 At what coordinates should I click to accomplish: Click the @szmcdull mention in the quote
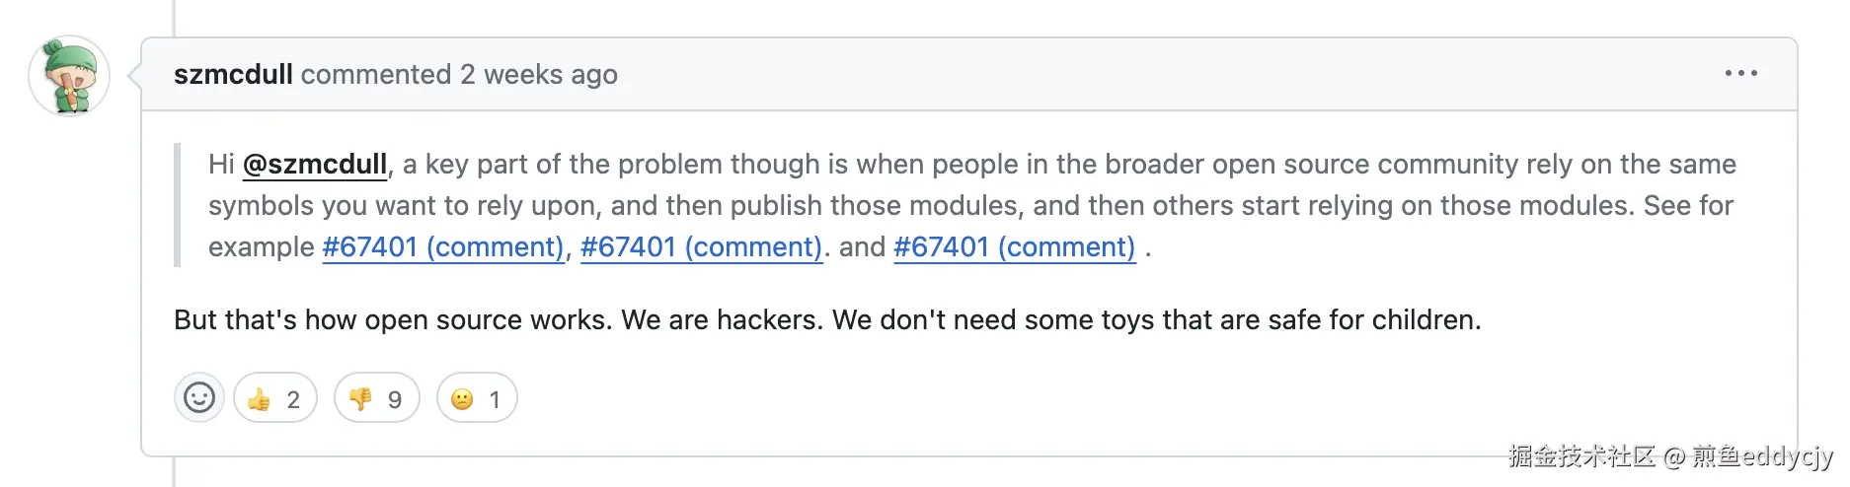tap(315, 165)
